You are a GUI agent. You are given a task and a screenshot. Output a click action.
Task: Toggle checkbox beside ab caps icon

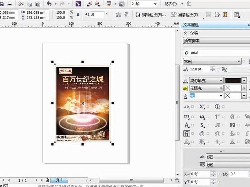coord(192,107)
